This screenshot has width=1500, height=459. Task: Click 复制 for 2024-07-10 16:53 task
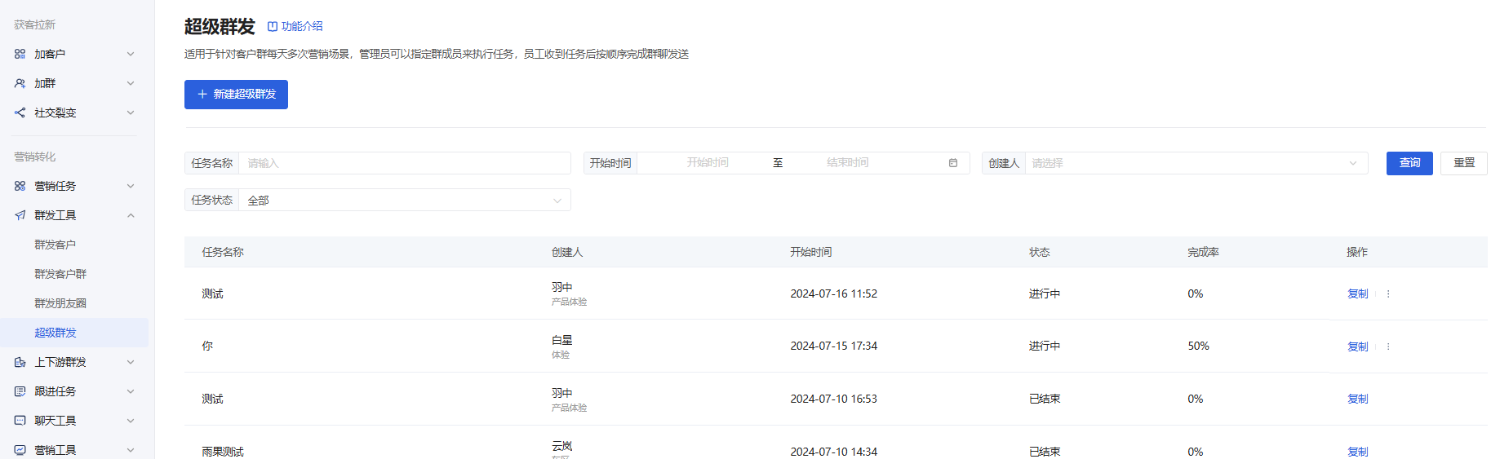(1358, 399)
